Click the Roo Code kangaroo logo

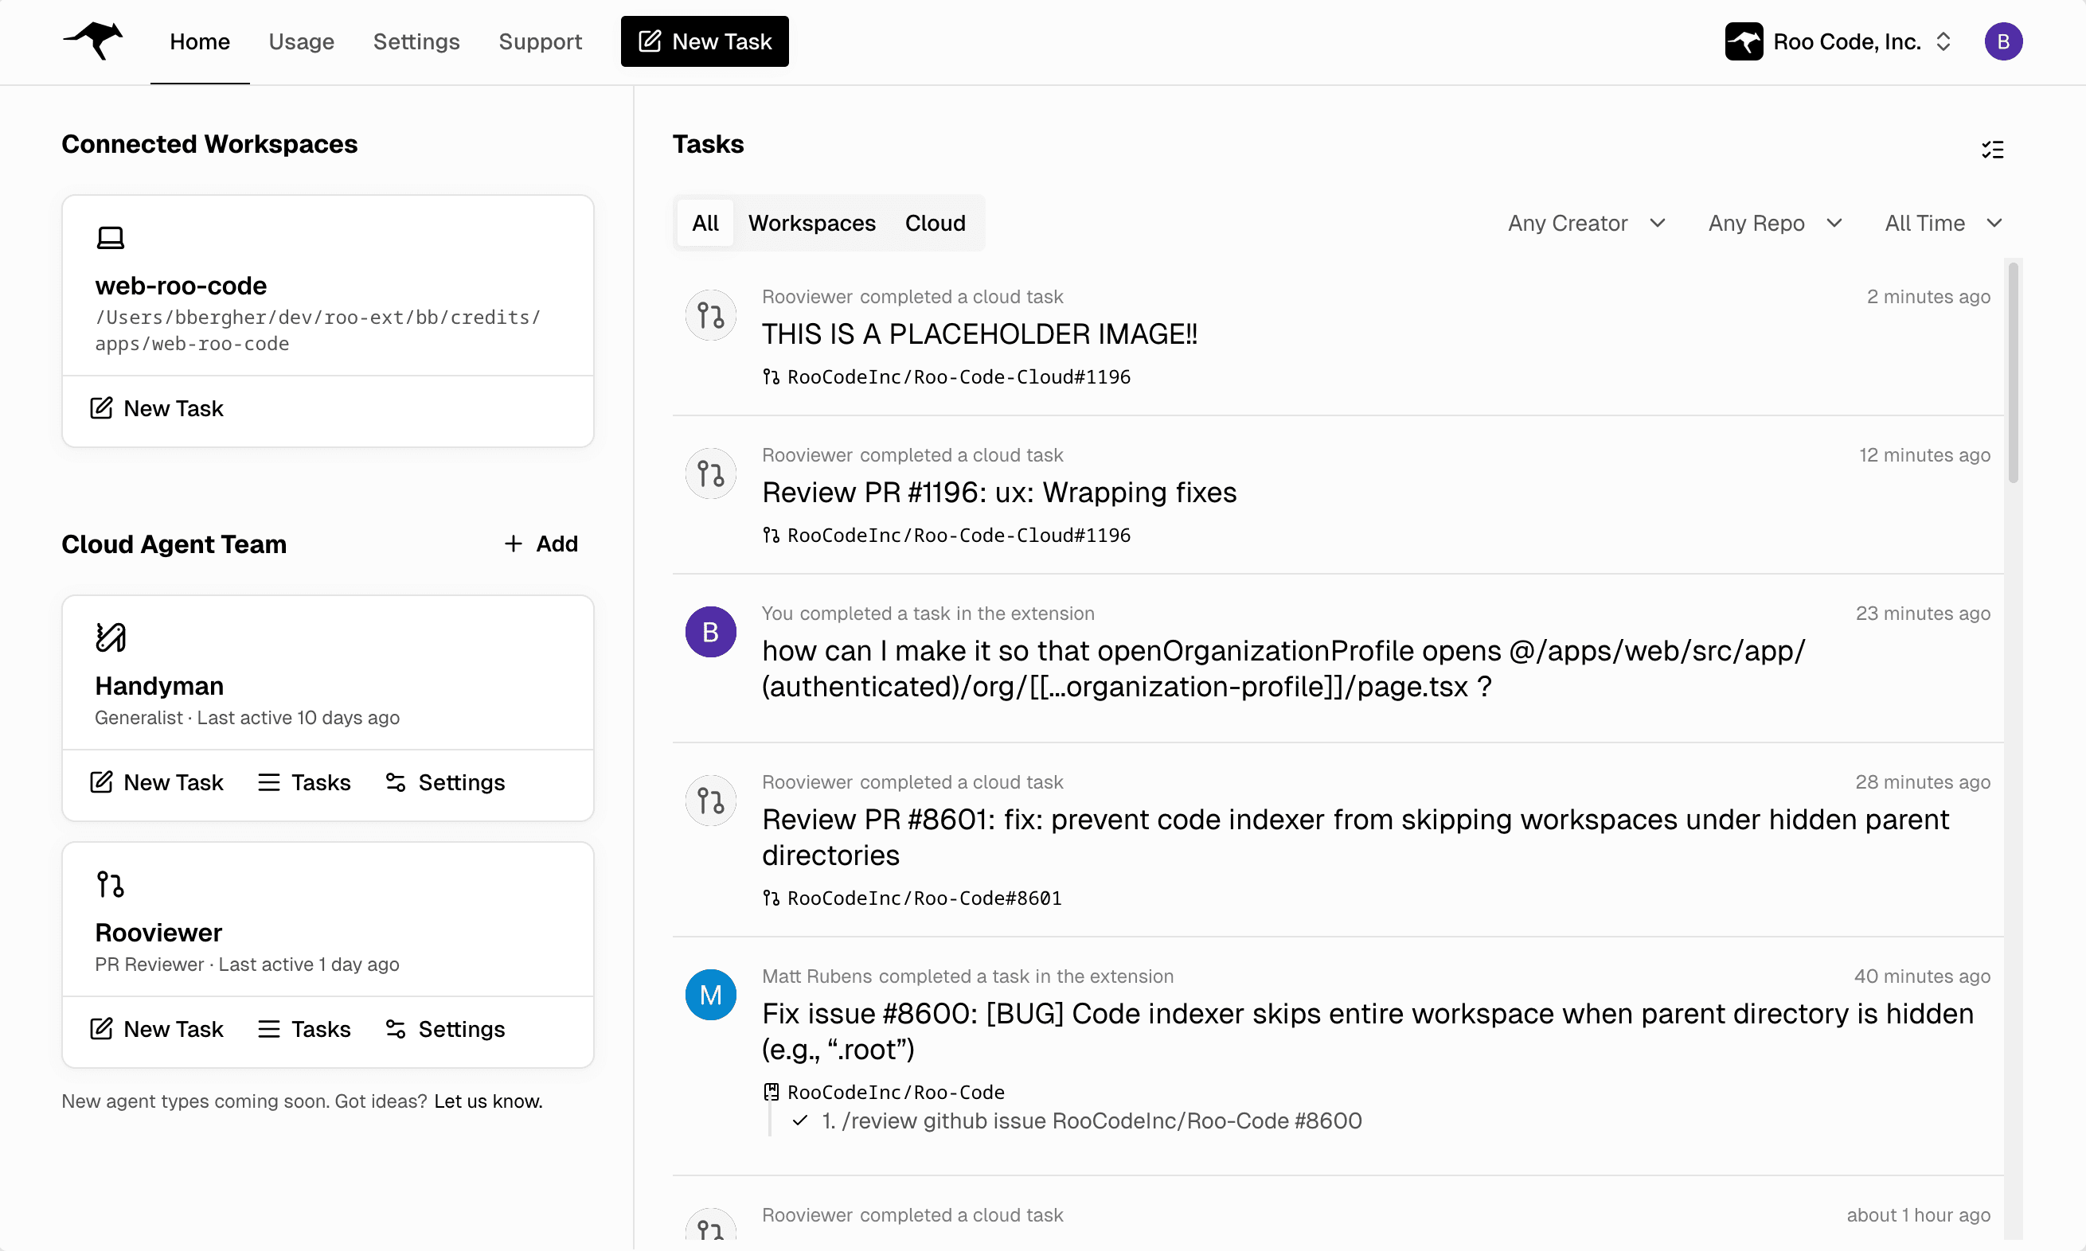tap(92, 41)
